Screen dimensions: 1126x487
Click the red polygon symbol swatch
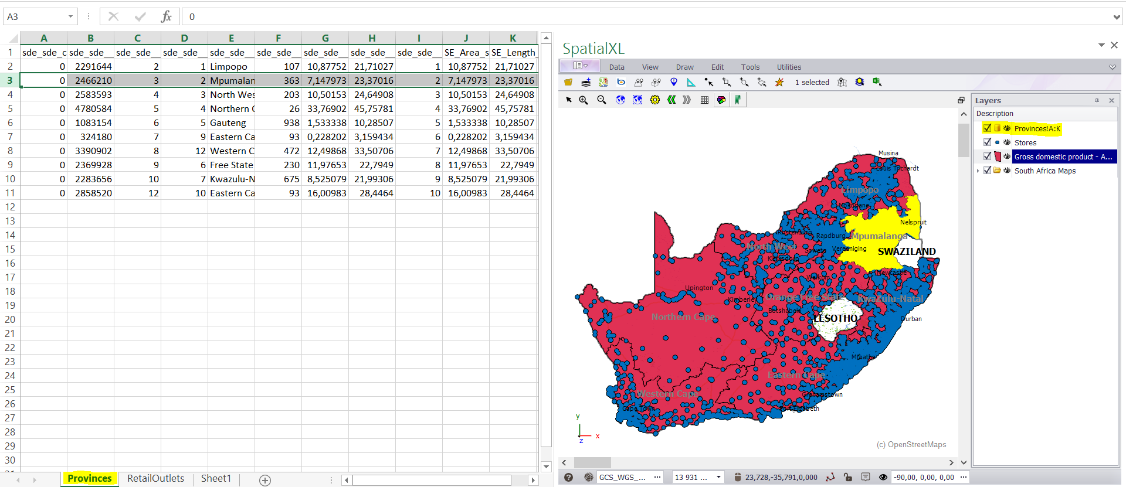[x=997, y=156]
